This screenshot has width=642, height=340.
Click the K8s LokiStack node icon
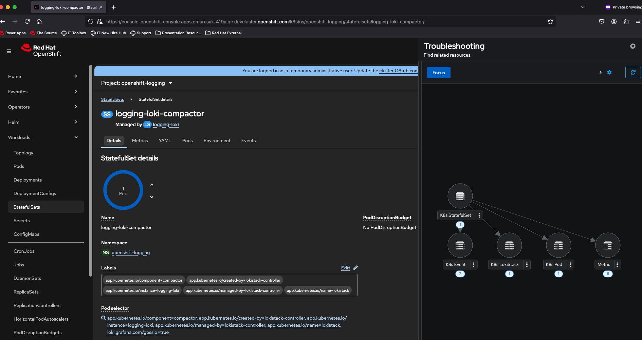[509, 245]
